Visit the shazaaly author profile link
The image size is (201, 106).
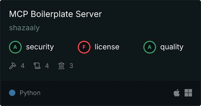click(24, 28)
